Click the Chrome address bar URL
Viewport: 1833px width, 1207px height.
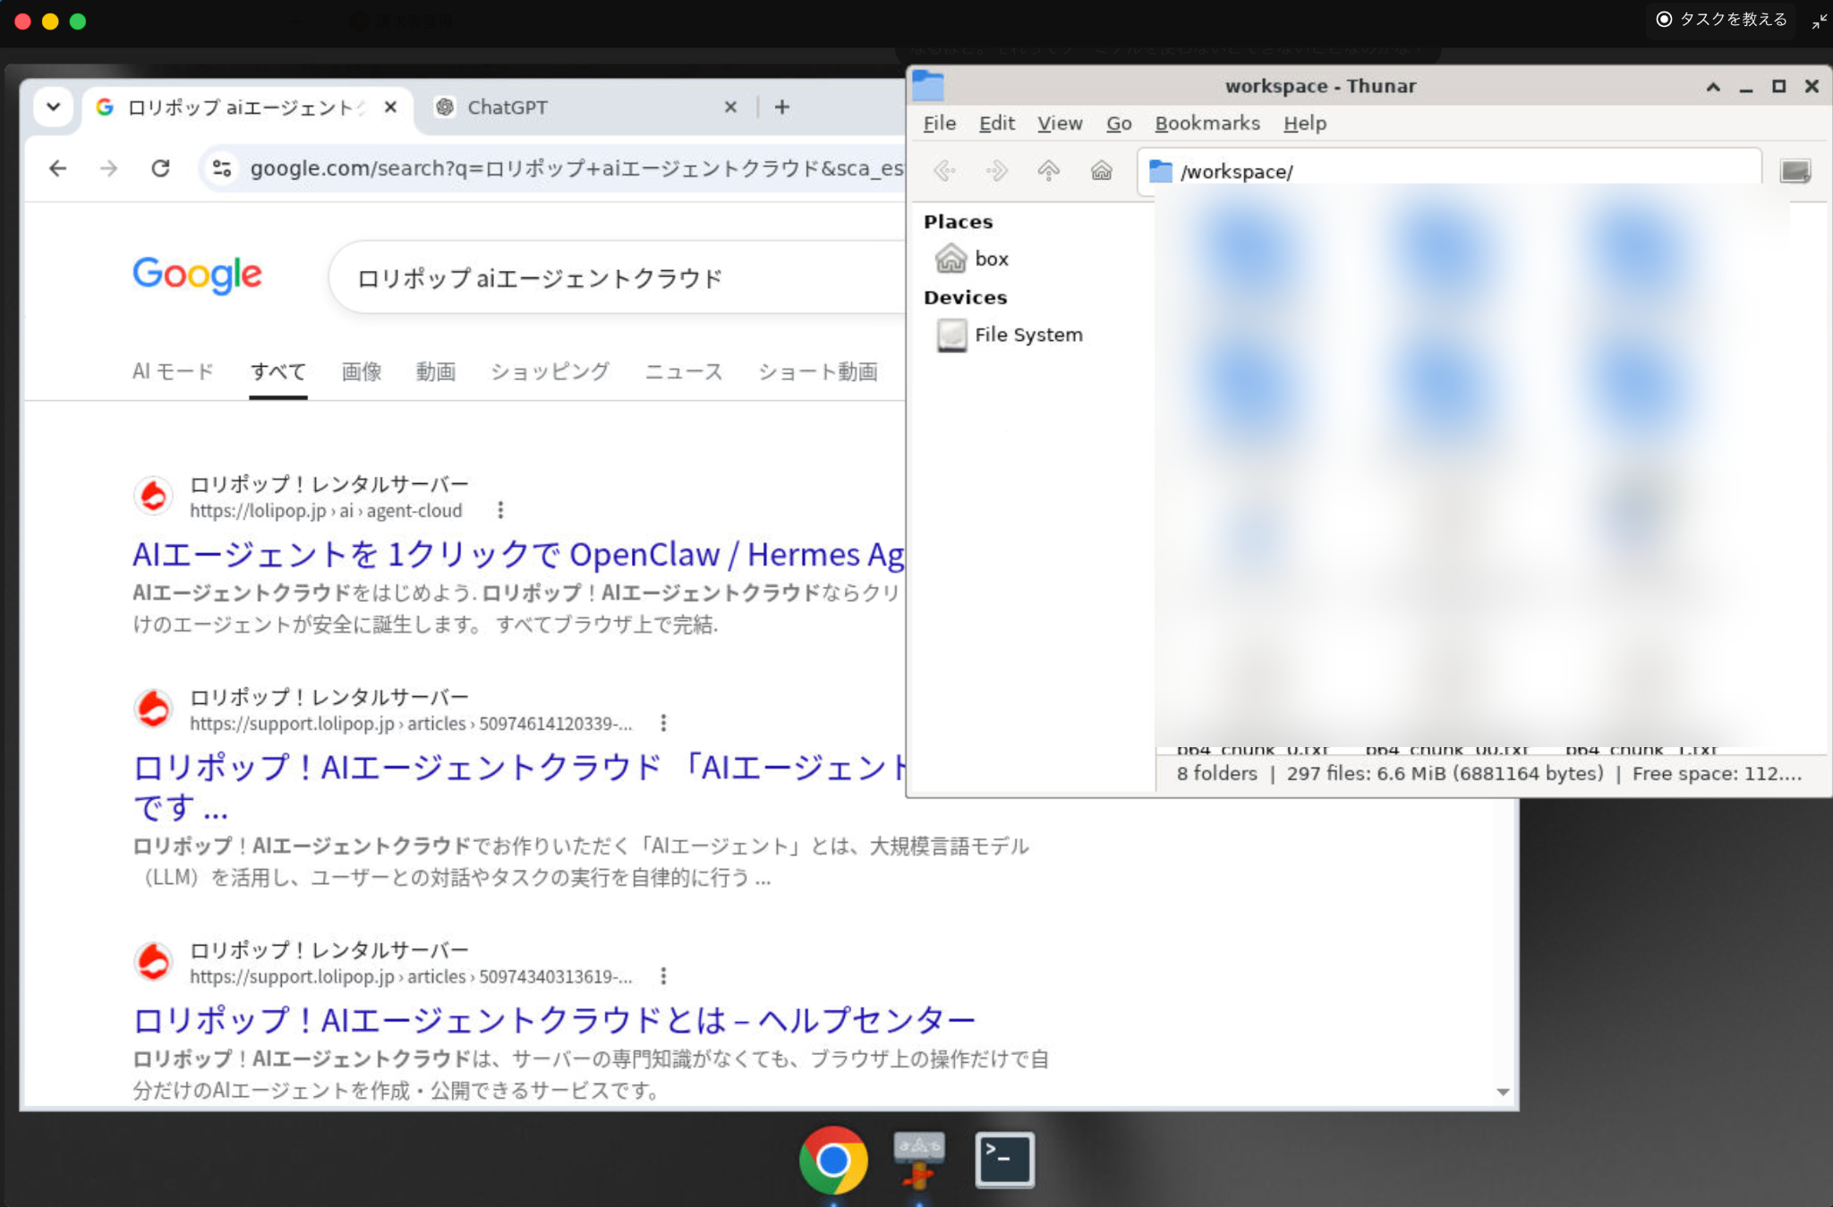575,168
